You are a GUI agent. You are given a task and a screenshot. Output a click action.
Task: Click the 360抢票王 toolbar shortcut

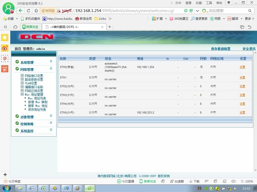(179, 18)
